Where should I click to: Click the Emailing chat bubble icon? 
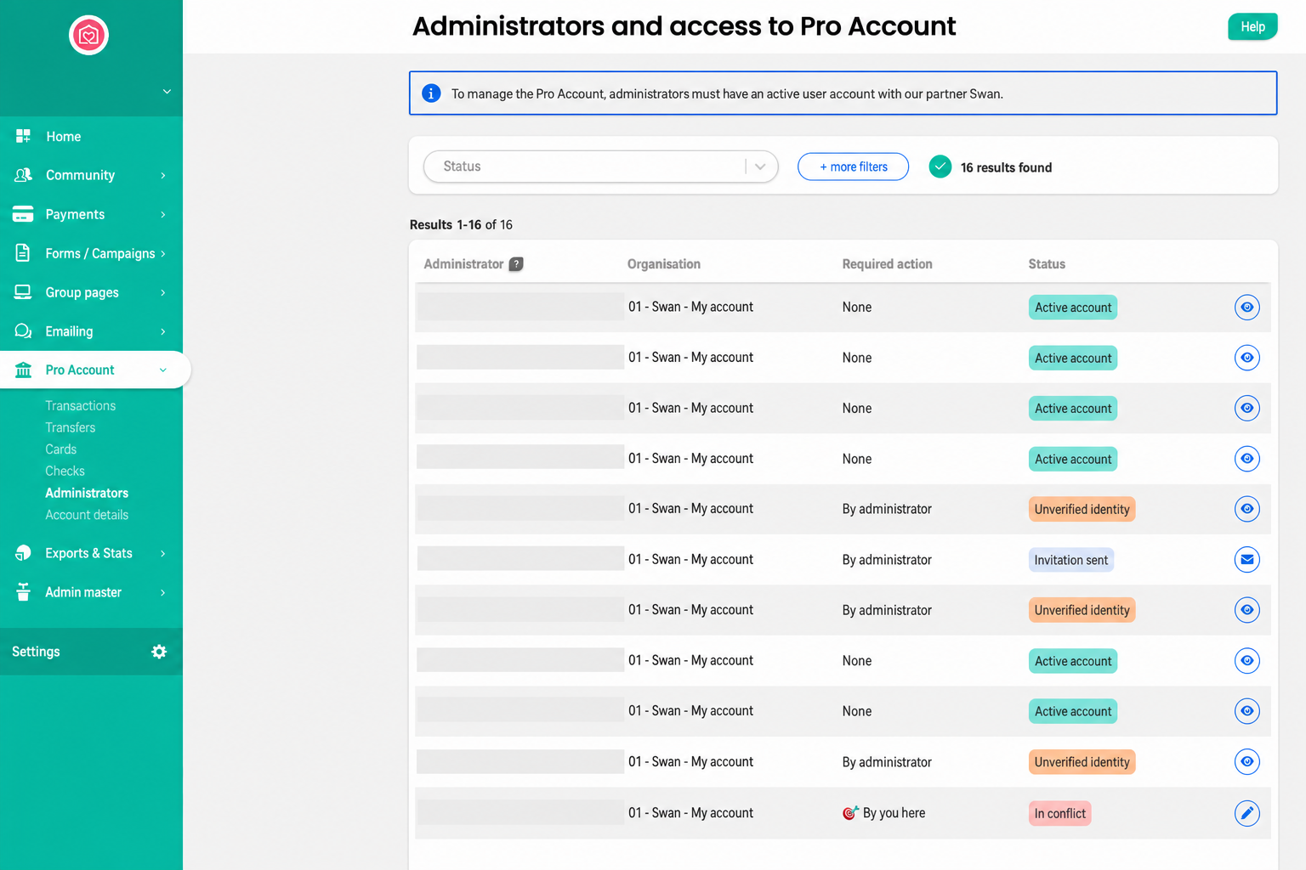23,330
